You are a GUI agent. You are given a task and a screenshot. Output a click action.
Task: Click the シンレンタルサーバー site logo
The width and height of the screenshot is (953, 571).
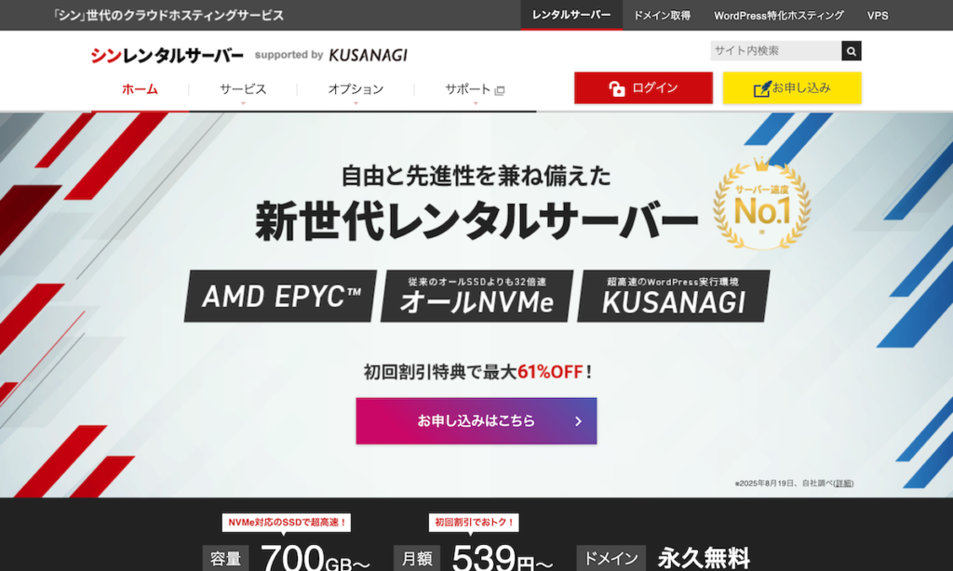[168, 55]
